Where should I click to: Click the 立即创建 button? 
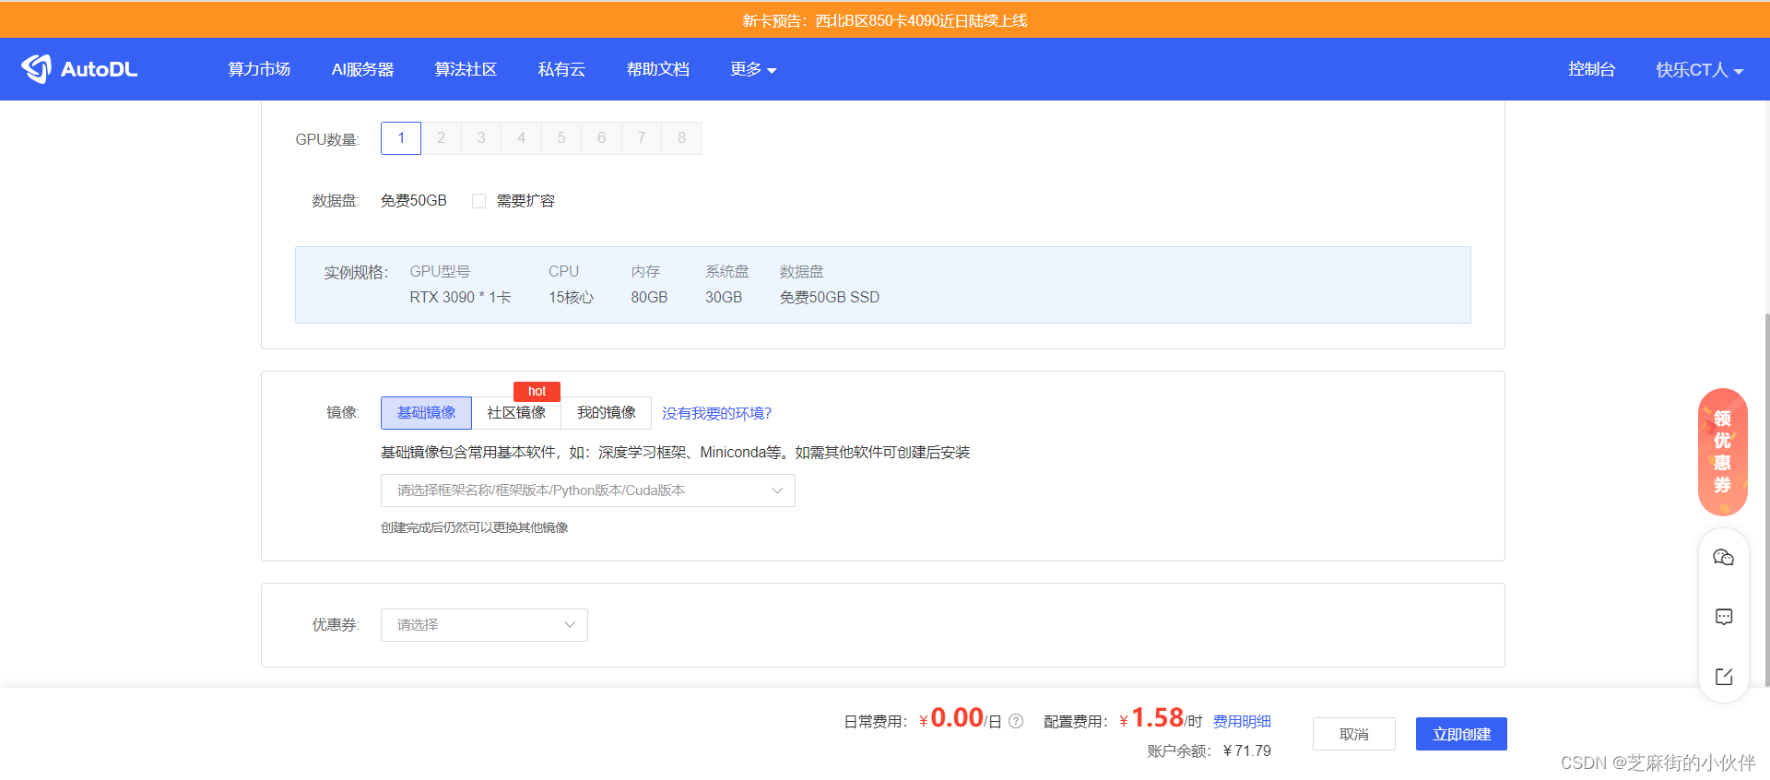coord(1461,734)
